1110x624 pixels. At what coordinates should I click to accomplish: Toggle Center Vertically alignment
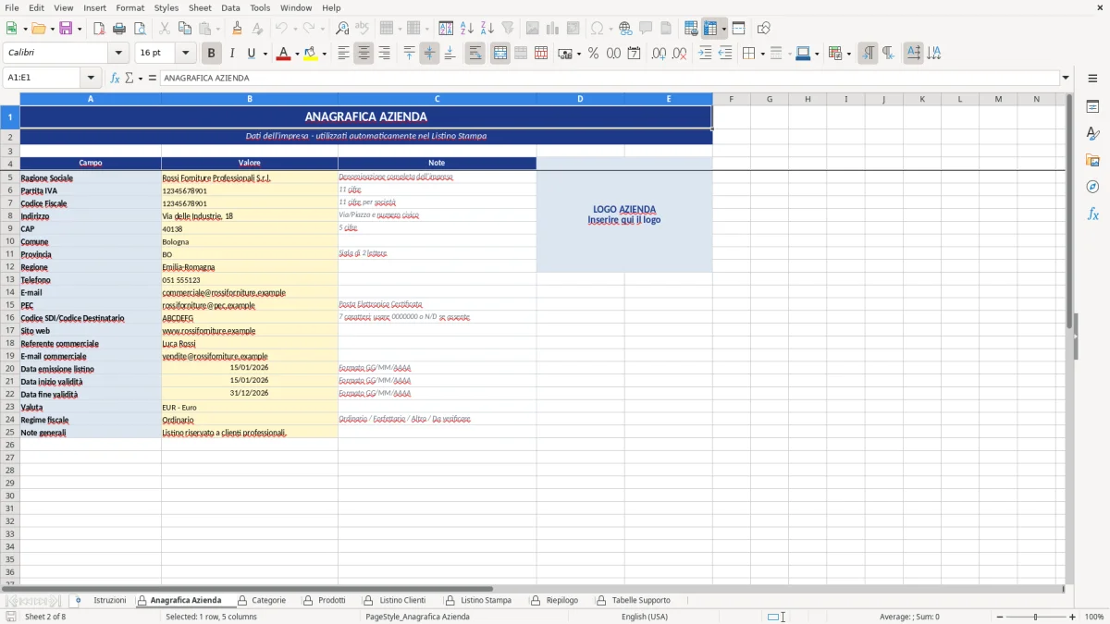pyautogui.click(x=429, y=54)
